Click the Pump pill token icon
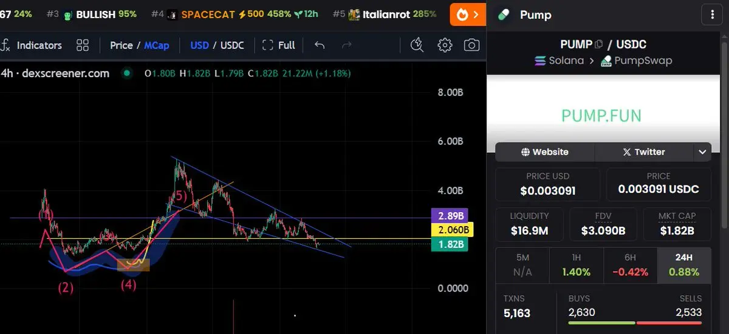 504,15
